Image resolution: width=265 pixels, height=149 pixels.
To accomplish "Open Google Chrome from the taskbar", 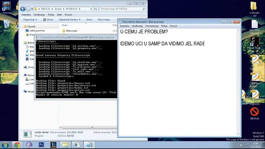I will (x=17, y=145).
